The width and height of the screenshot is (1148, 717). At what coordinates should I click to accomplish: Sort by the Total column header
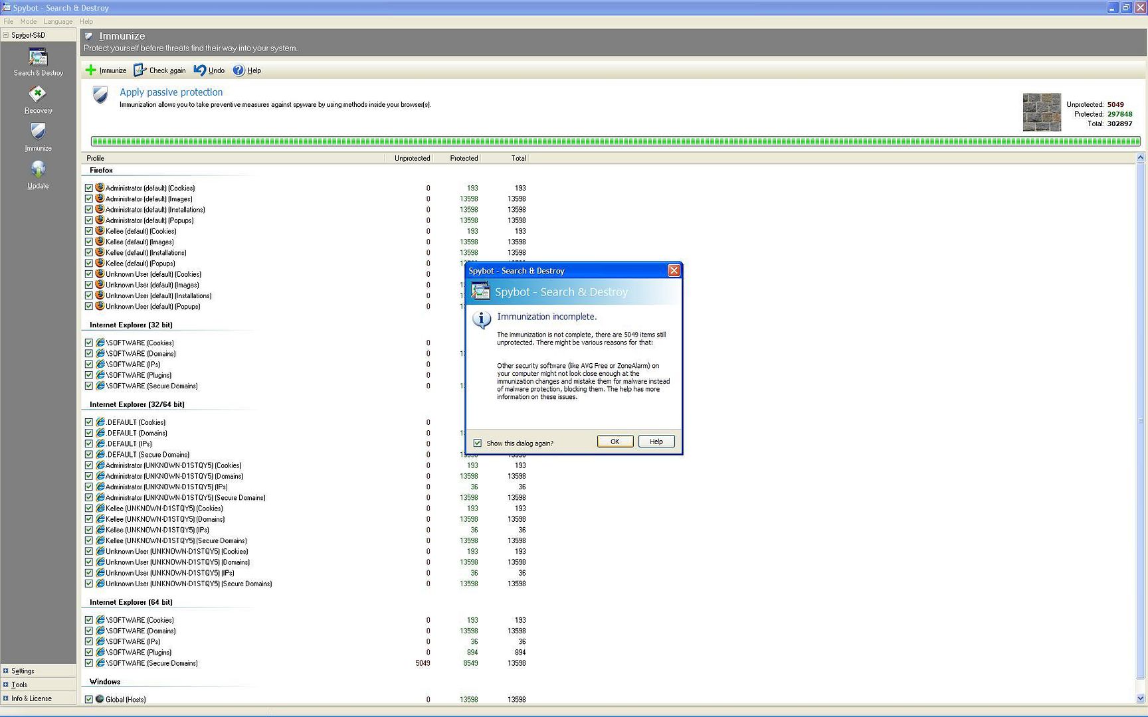coord(505,158)
